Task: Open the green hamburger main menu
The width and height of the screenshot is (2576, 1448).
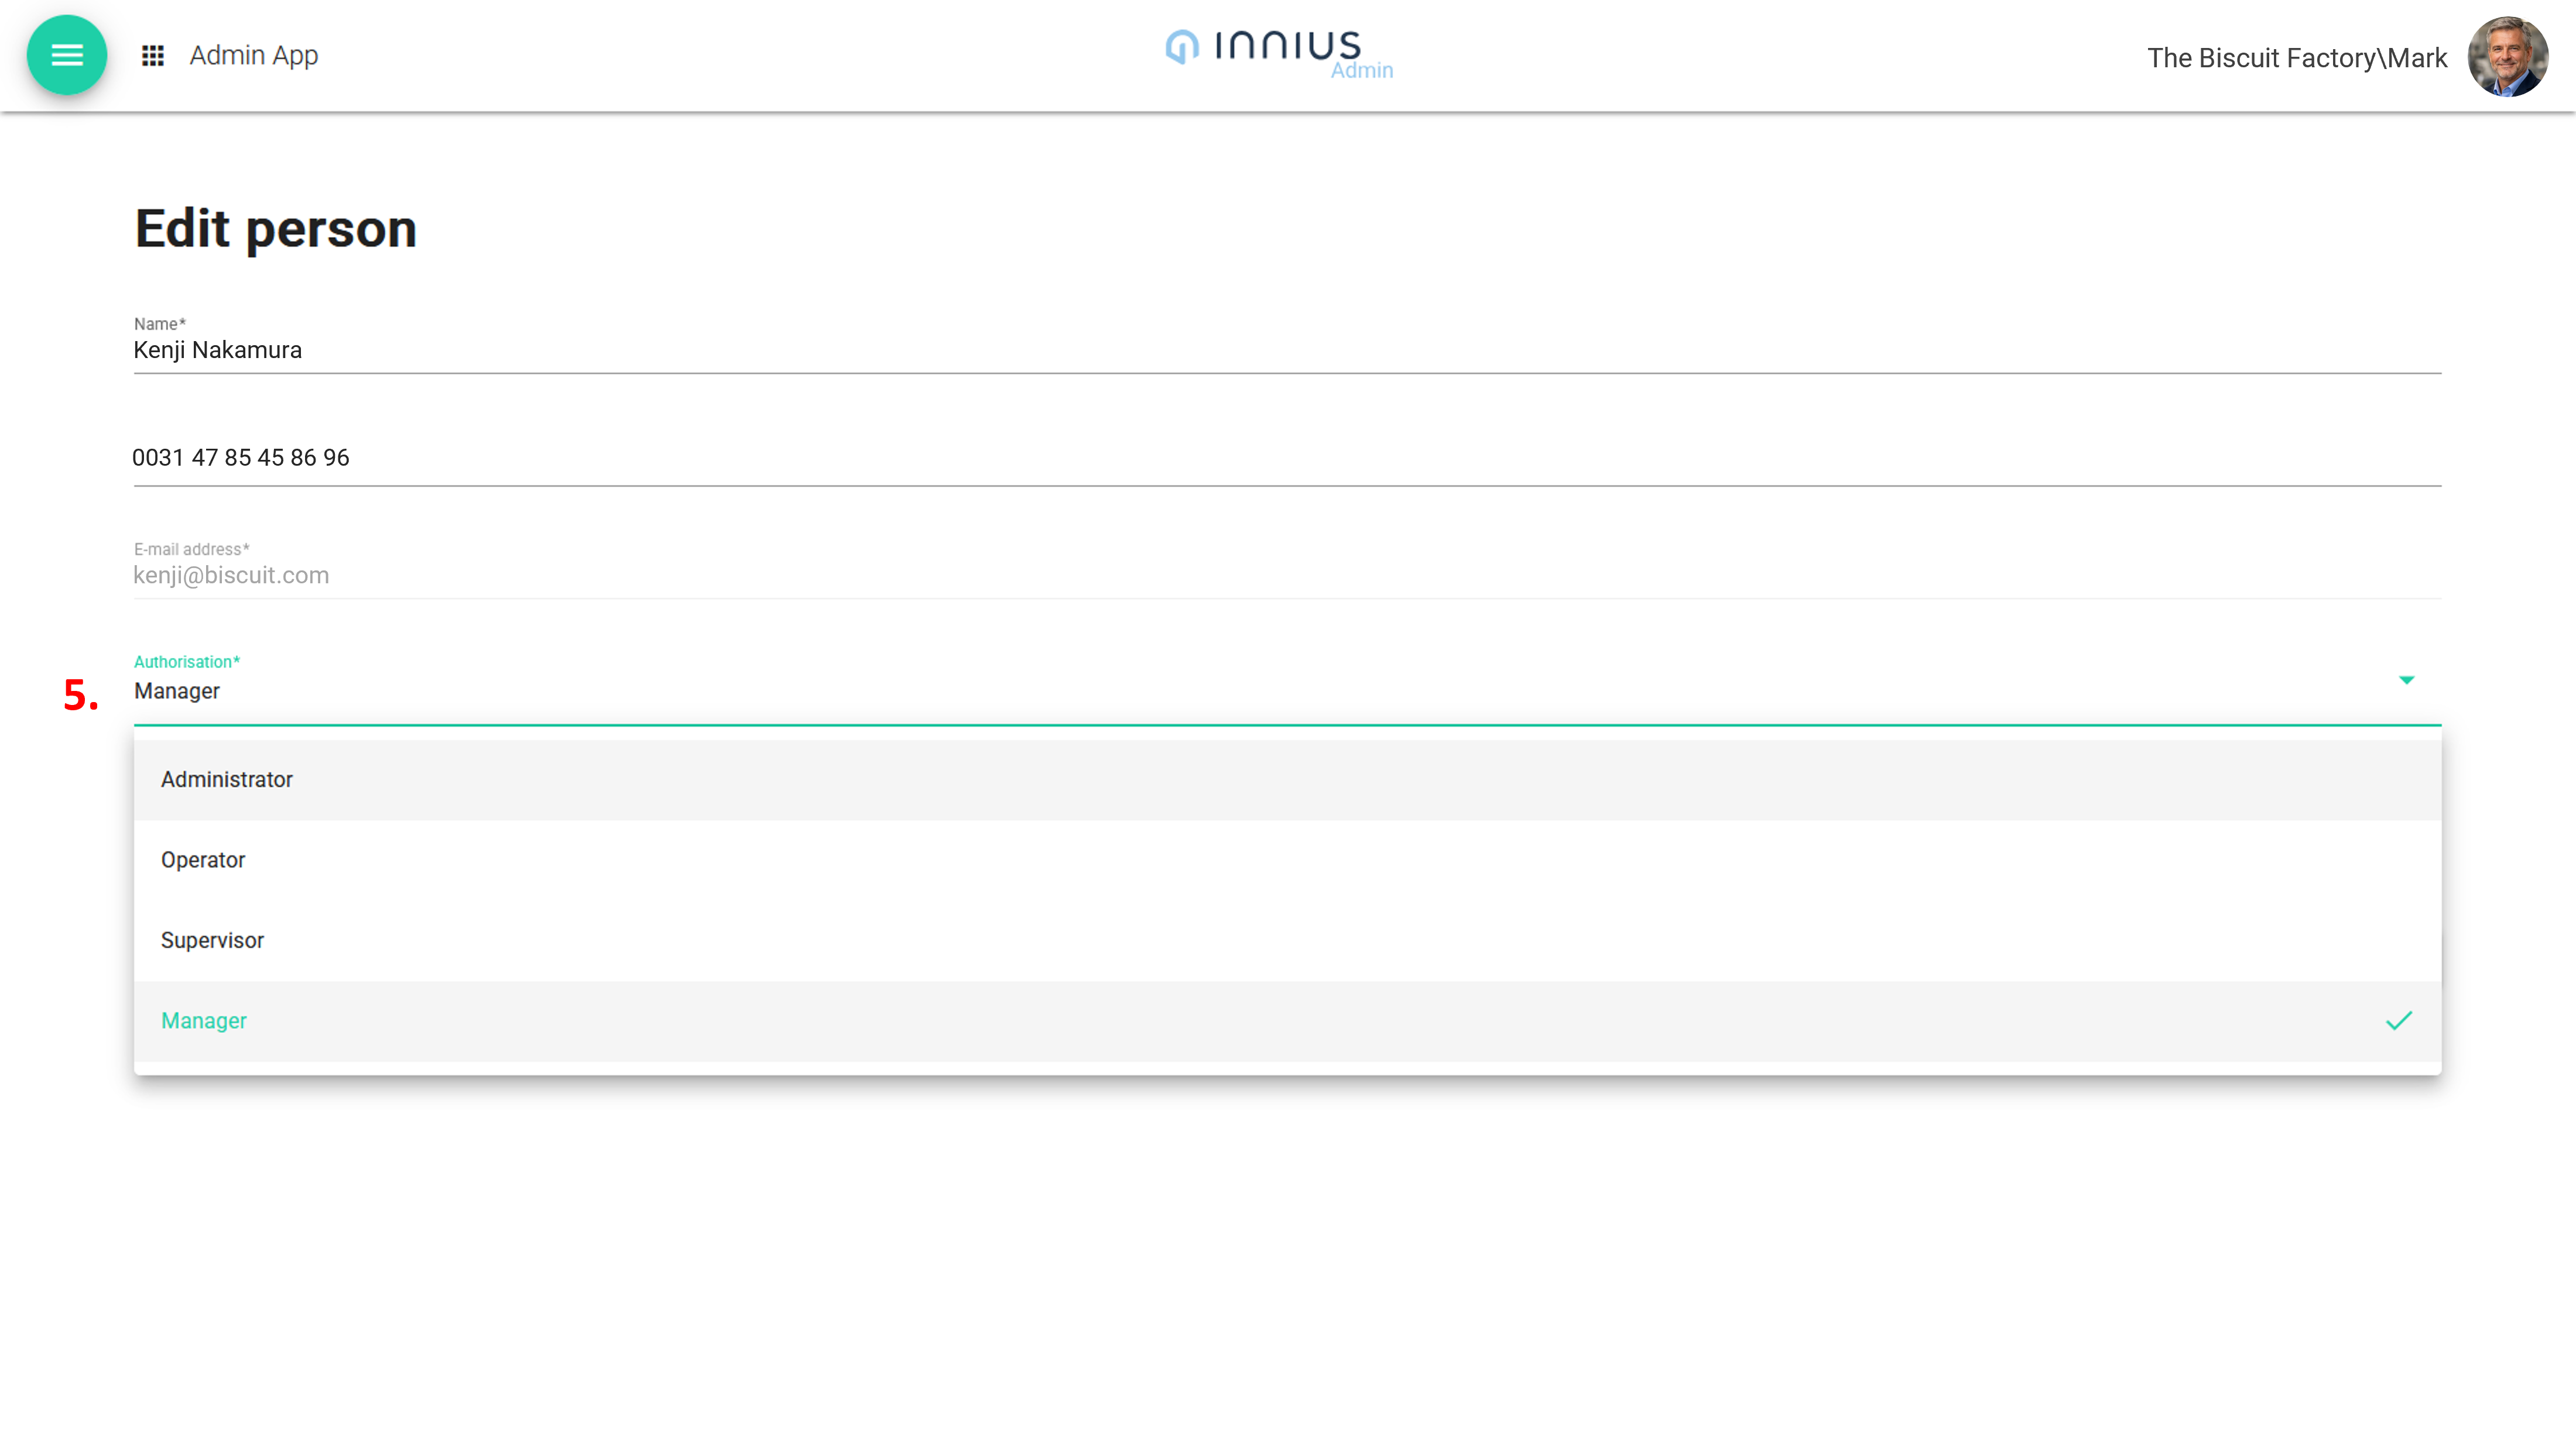Action: click(x=66, y=55)
